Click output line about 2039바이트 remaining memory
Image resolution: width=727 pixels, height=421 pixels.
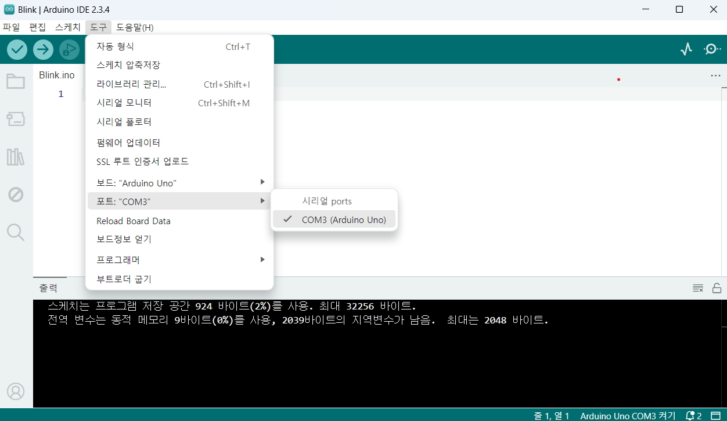(298, 320)
